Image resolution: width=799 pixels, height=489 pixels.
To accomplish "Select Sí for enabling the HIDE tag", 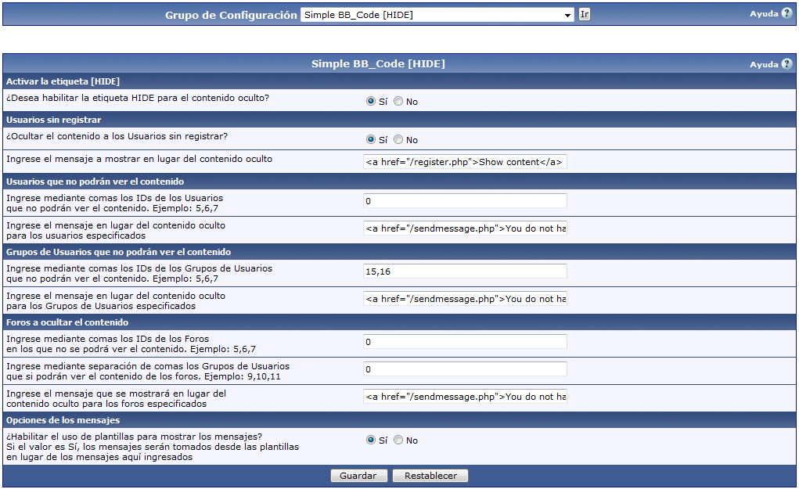I will (371, 101).
